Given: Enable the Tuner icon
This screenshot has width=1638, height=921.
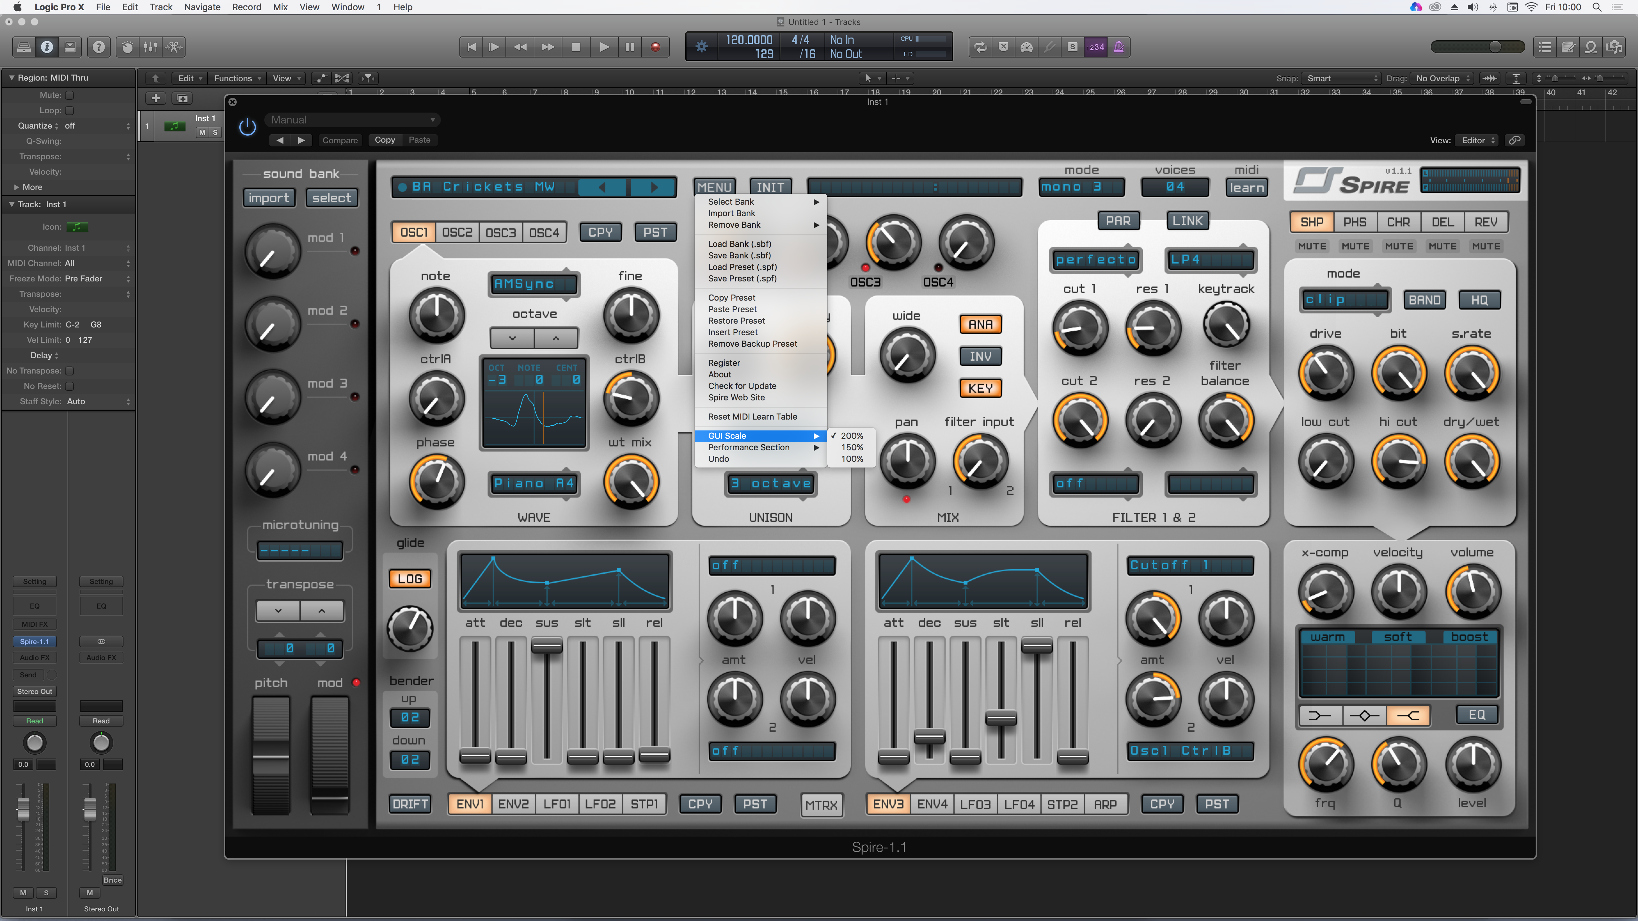Looking at the screenshot, I should [x=1050, y=47].
